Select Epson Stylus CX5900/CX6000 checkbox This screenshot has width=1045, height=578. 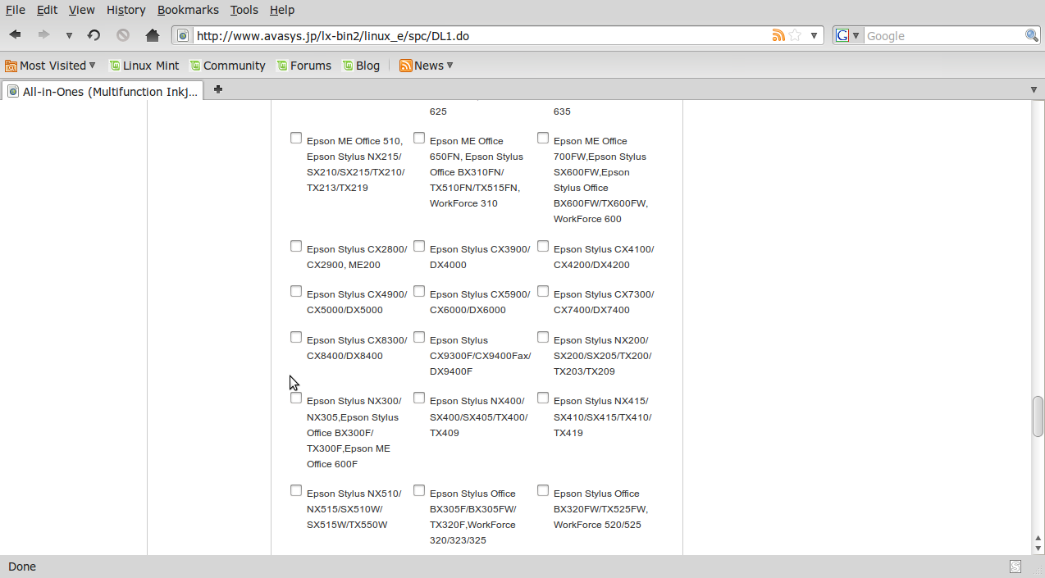coord(419,291)
